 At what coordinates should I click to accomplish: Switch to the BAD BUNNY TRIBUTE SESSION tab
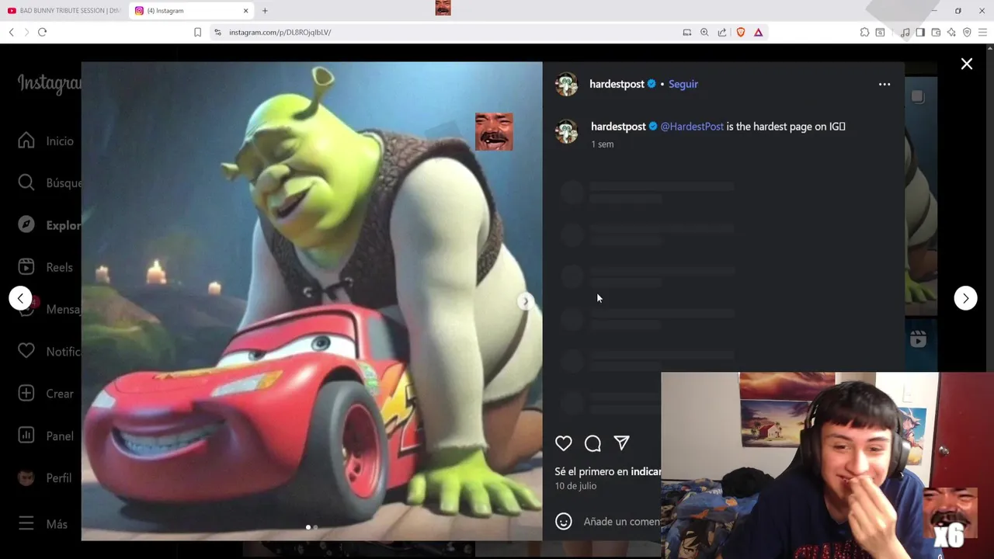click(x=64, y=11)
